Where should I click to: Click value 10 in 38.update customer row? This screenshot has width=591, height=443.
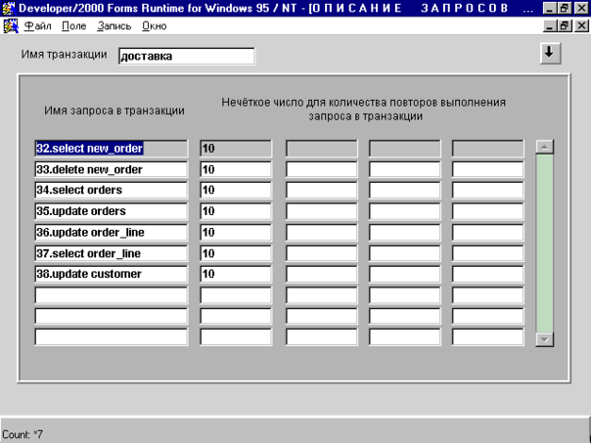point(236,274)
